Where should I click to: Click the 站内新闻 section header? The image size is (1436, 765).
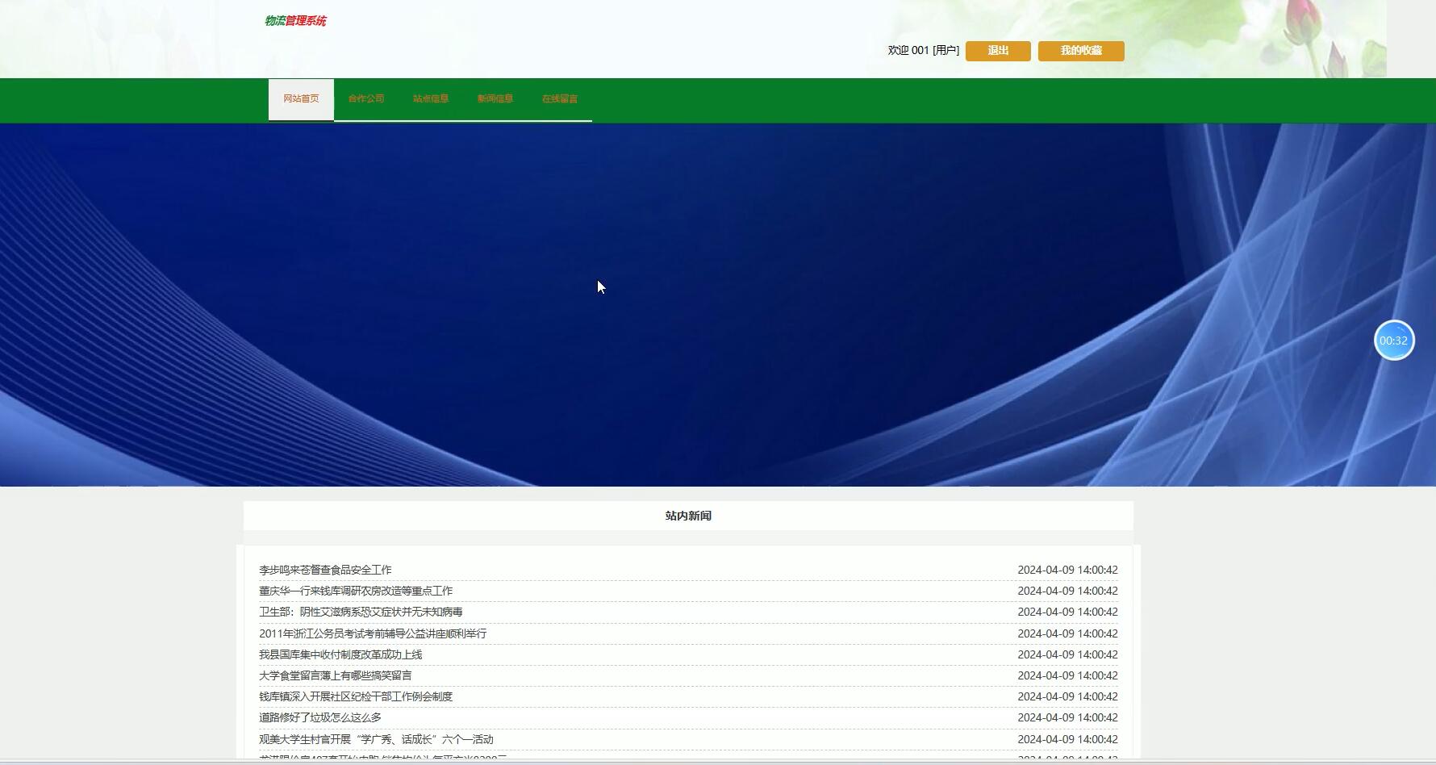pos(686,515)
